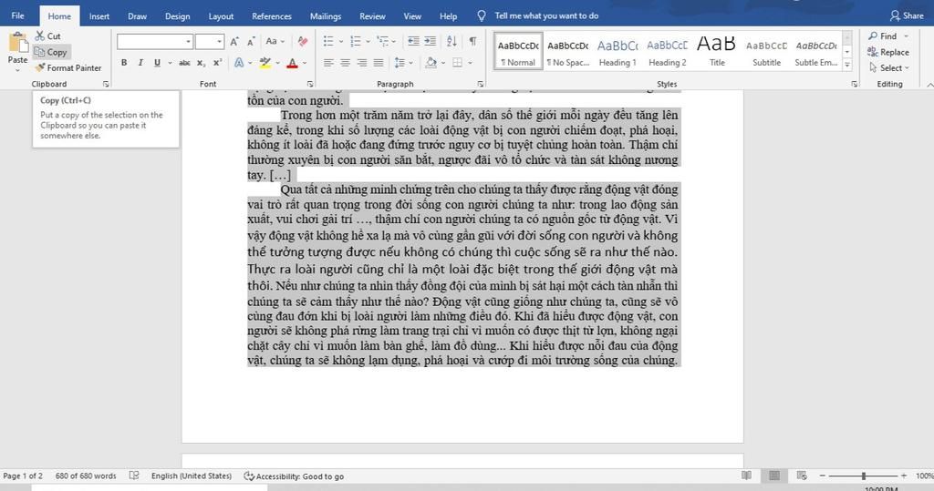This screenshot has width=934, height=491.
Task: Start a bulleted list
Action: tap(328, 41)
